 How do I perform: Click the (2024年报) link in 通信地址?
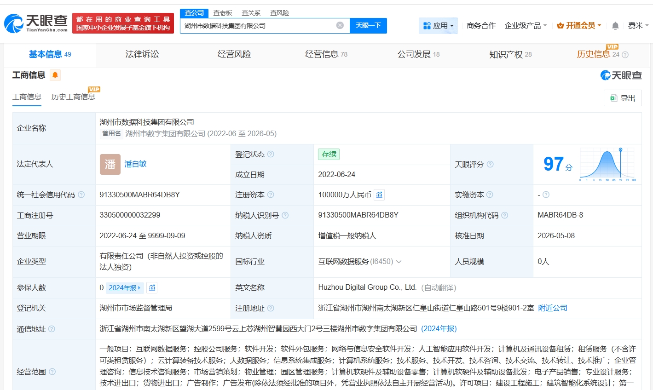tap(439, 329)
